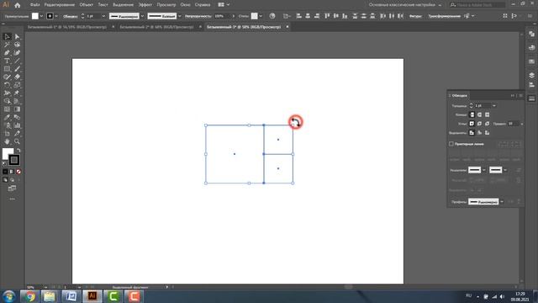Open the Объект menu
The height and width of the screenshot is (303, 538).
click(86, 5)
